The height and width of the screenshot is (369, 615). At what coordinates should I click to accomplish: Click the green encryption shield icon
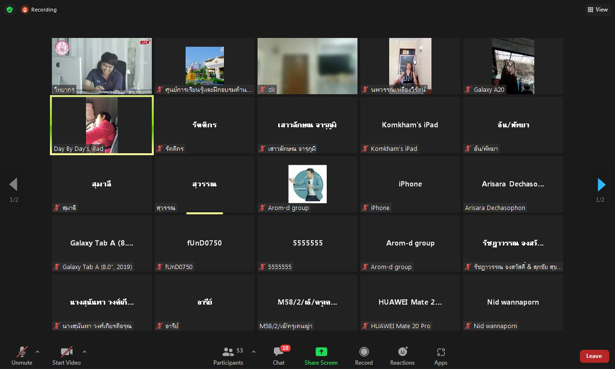10,10
